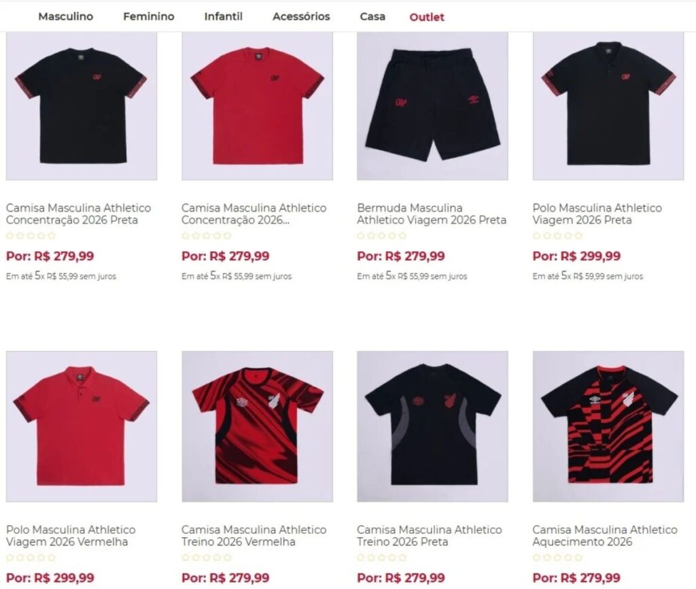This screenshot has height=589, width=696.
Task: Open the red Polo Viagem image
Action: 82,426
